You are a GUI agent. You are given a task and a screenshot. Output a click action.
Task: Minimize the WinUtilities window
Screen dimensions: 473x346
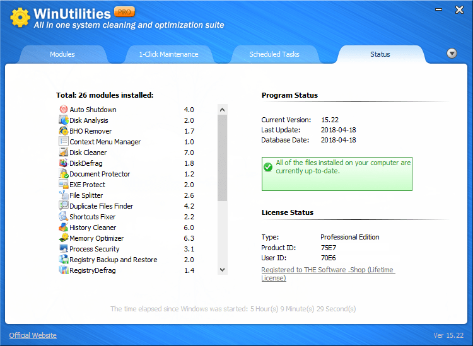(x=438, y=9)
